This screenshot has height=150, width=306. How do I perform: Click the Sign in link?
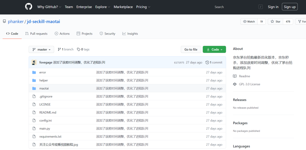point(273,7)
